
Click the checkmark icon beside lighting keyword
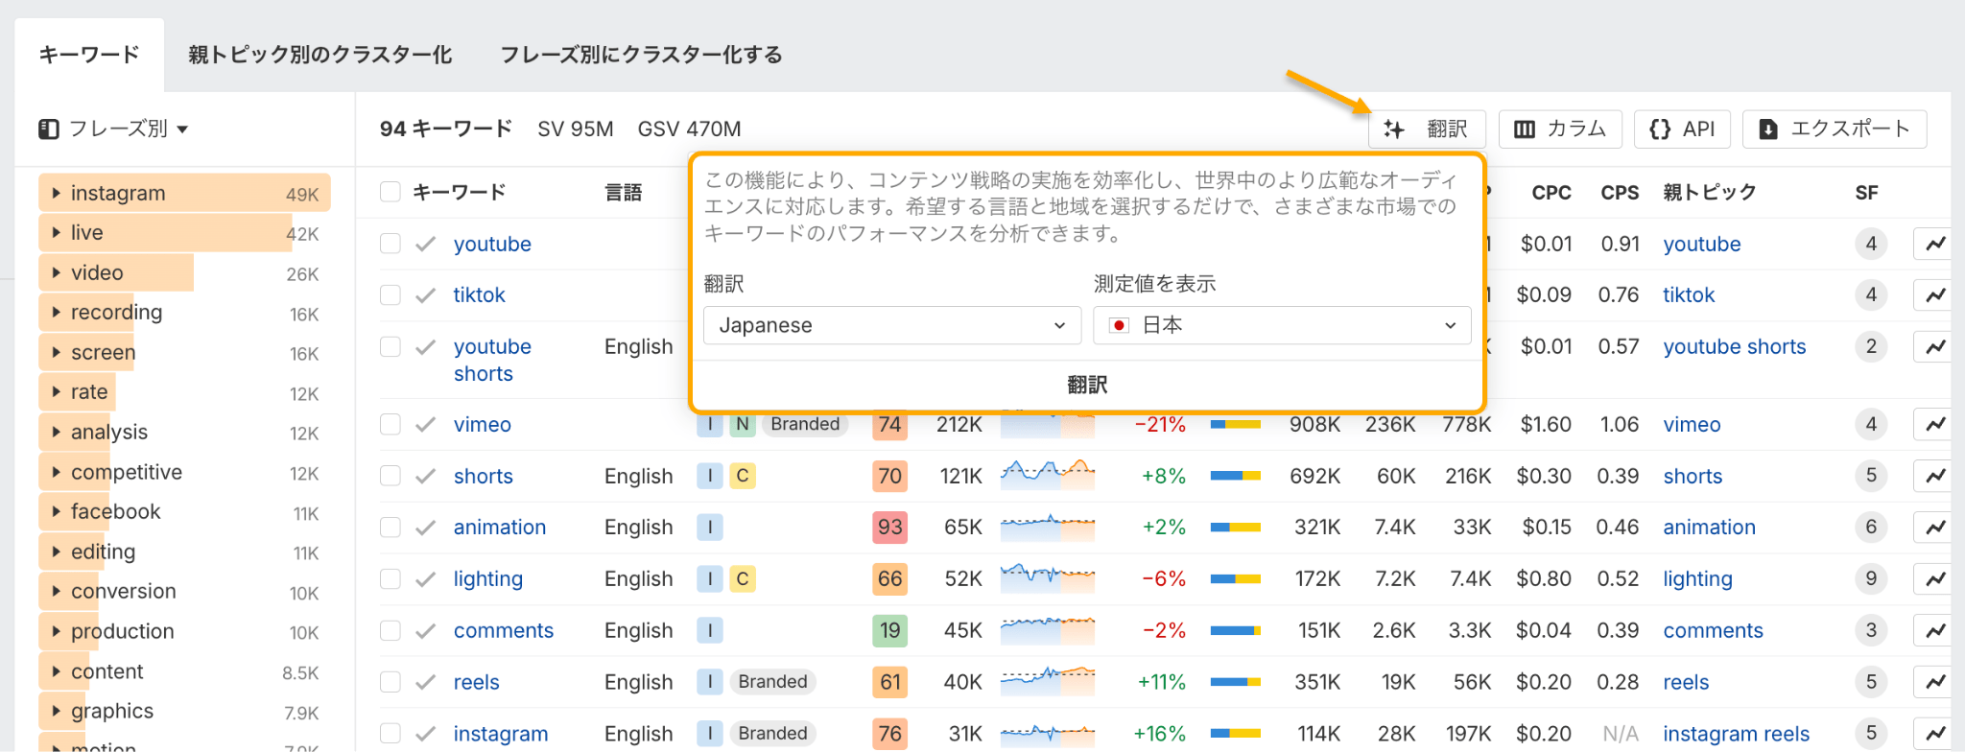[x=426, y=578]
